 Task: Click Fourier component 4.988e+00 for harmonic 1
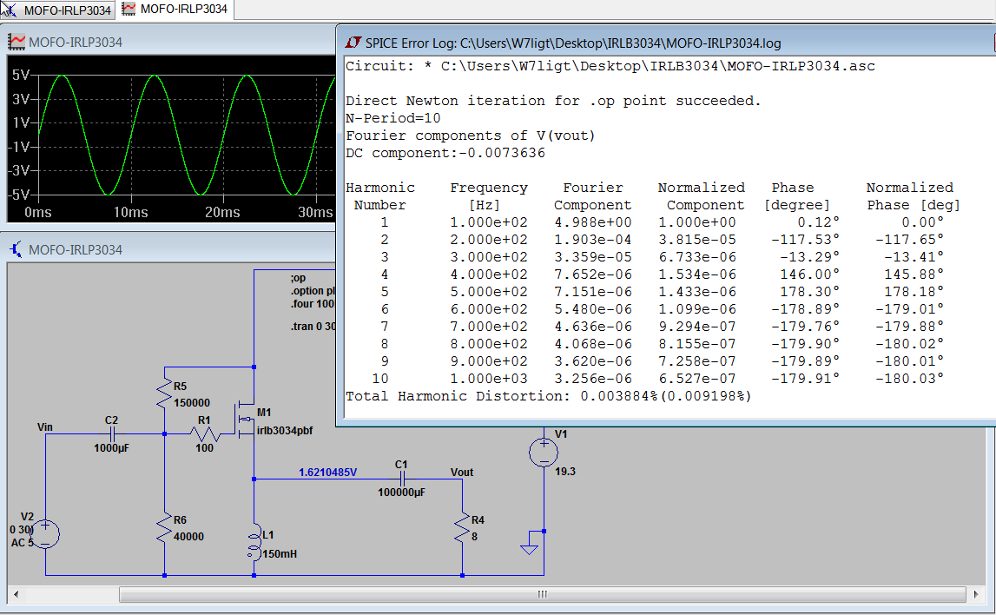tap(592, 222)
